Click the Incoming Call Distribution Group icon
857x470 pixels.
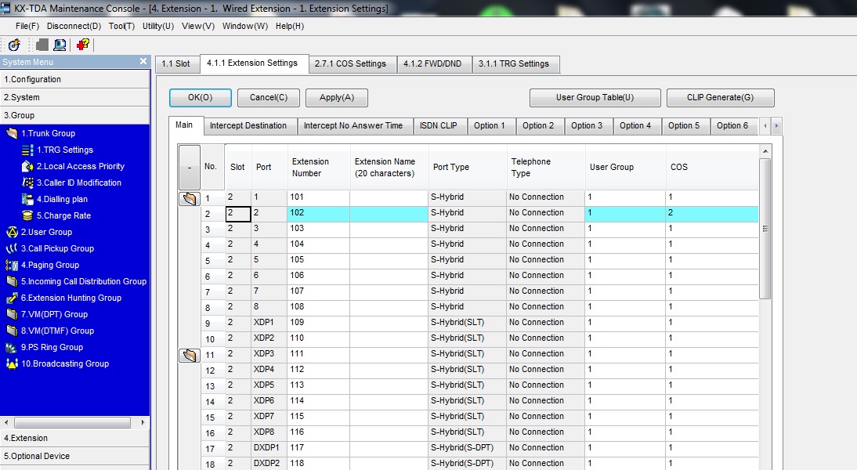[12, 281]
